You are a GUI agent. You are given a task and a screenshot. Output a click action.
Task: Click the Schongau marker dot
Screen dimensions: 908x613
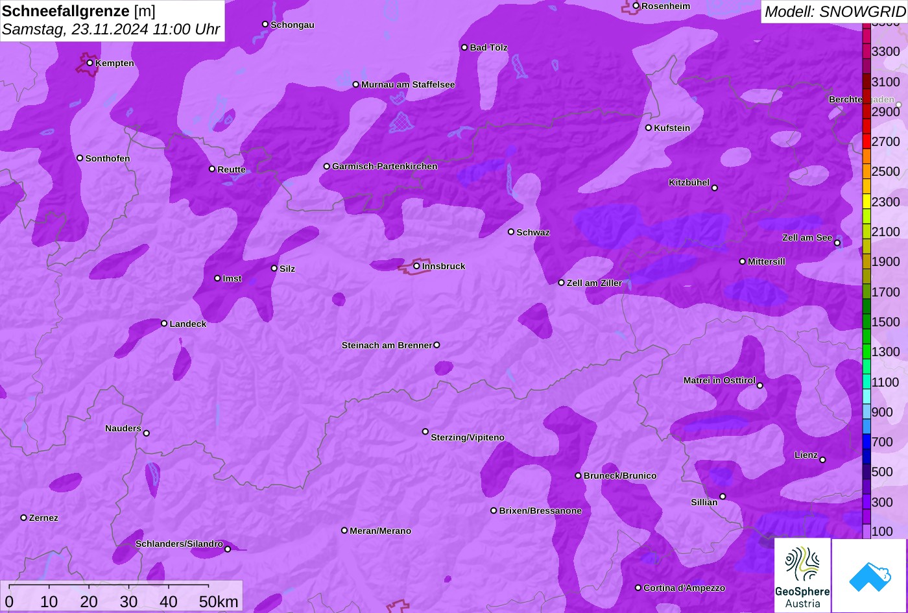pos(265,24)
